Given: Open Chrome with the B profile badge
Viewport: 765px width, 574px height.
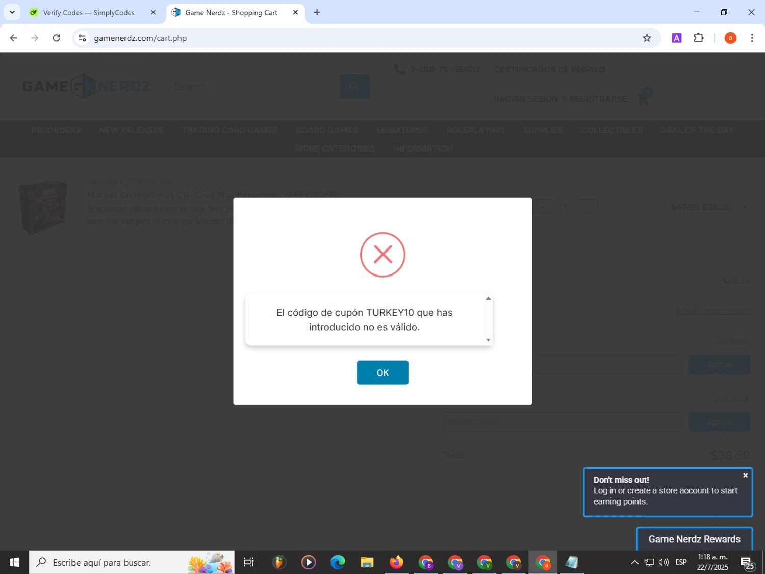Looking at the screenshot, I should coord(426,562).
